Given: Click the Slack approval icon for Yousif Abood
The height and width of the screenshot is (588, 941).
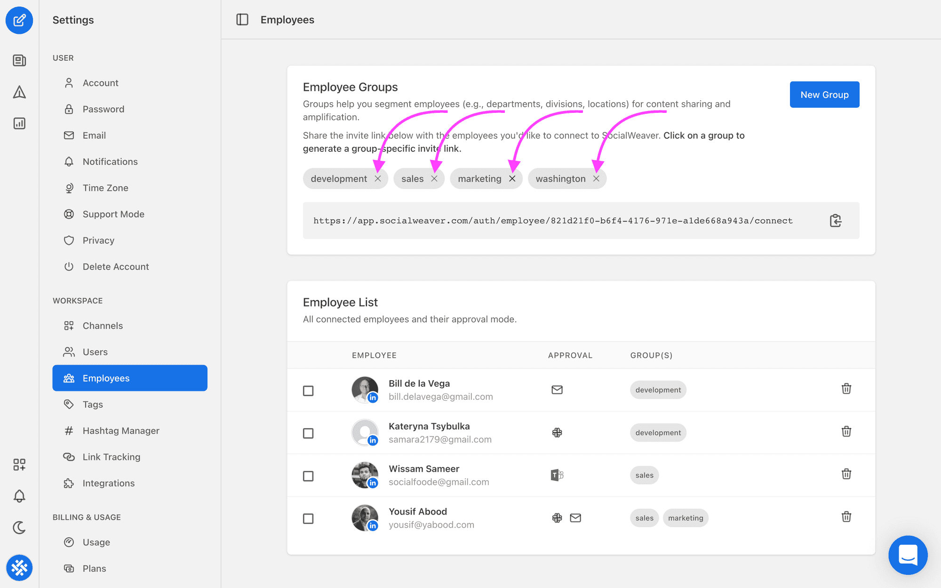Looking at the screenshot, I should click(557, 518).
